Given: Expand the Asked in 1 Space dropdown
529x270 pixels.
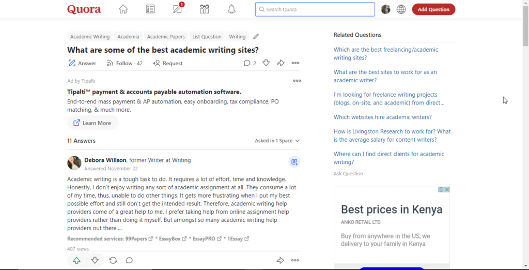Looking at the screenshot, I should (277, 141).
